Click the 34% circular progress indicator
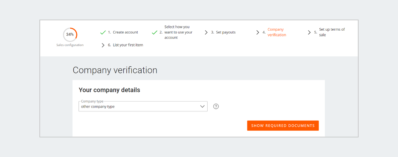This screenshot has width=398, height=157. tap(70, 34)
